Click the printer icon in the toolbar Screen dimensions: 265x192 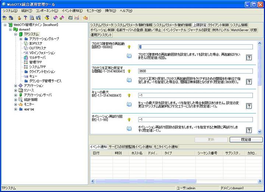tap(70, 17)
